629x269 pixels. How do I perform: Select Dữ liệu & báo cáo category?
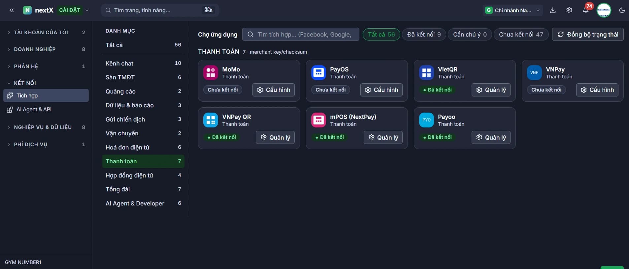click(x=143, y=105)
